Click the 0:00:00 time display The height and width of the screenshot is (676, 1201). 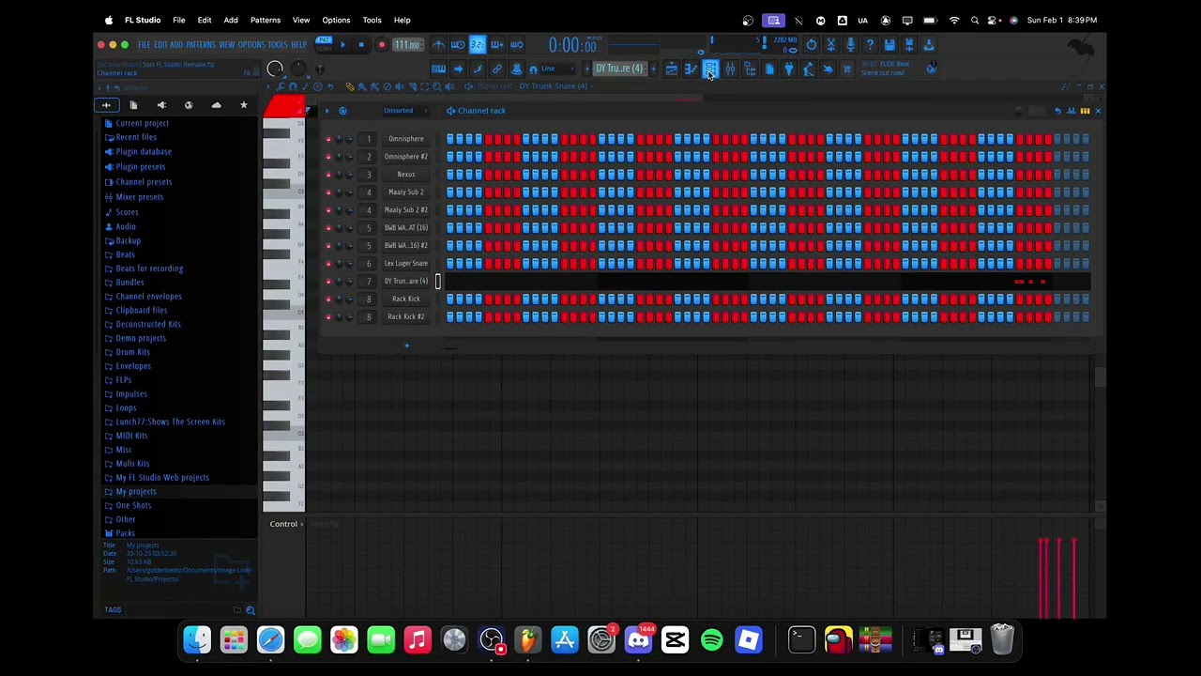572,45
